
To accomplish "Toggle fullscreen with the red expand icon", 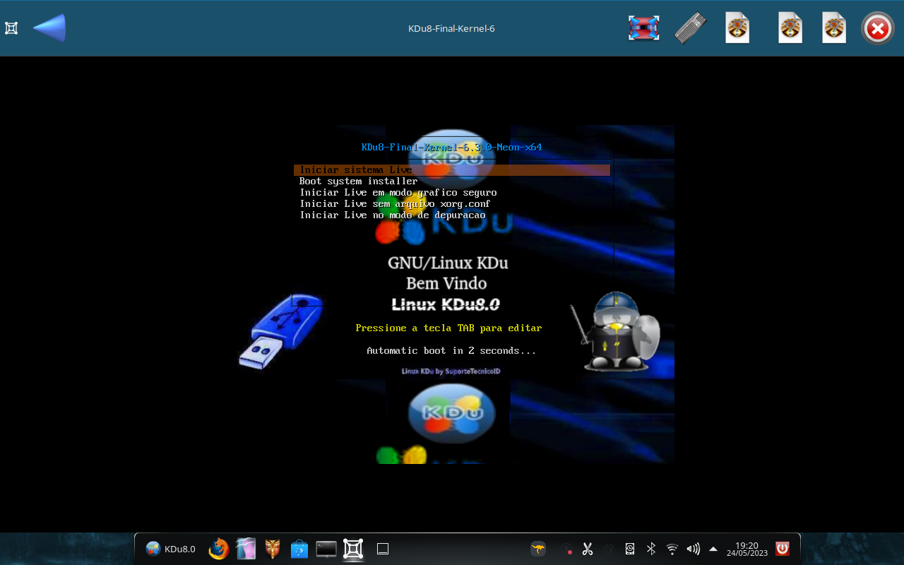I will click(x=643, y=28).
